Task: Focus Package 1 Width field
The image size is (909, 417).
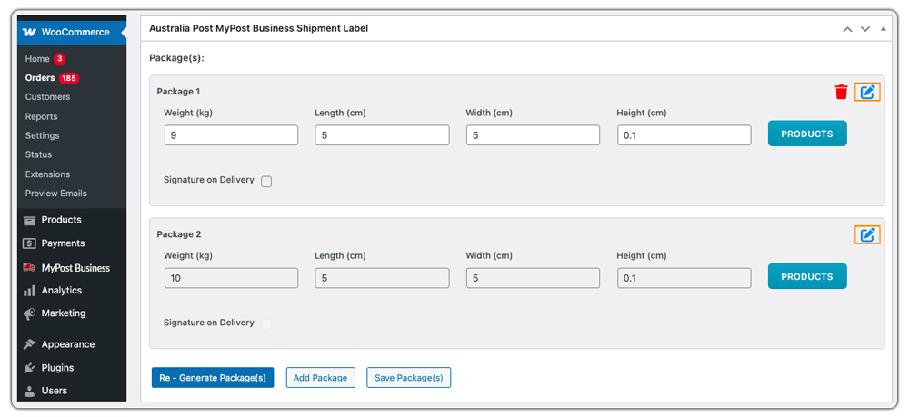Action: [x=533, y=135]
